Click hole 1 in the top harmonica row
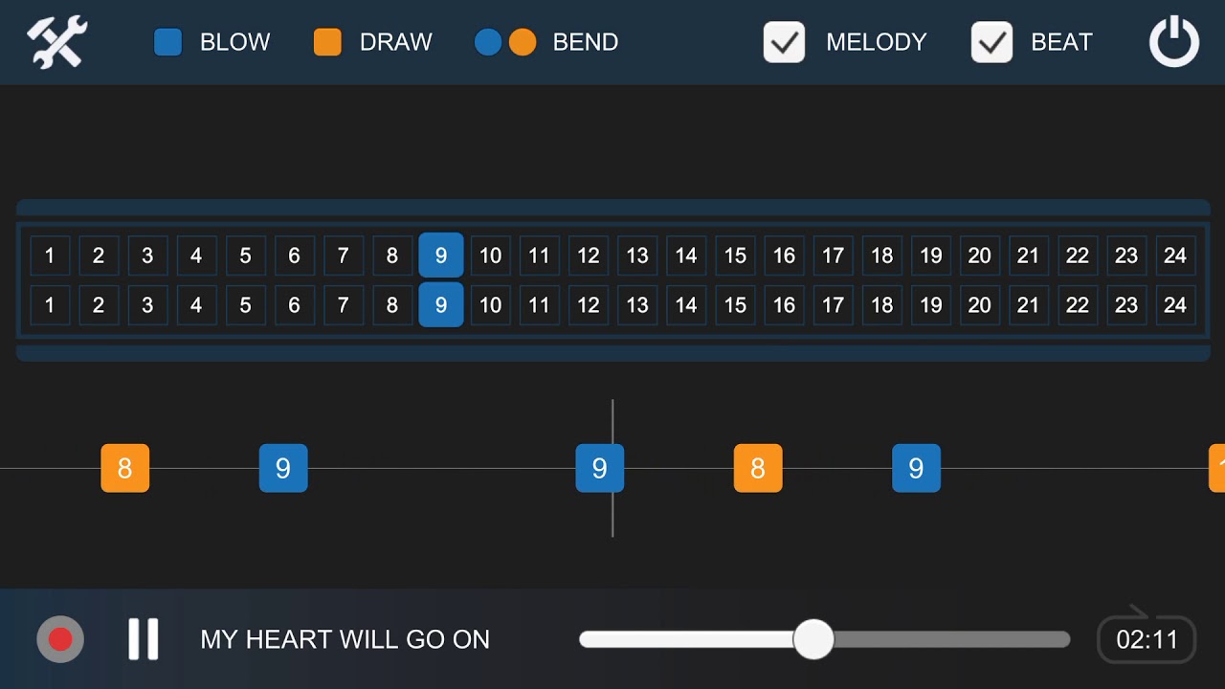The width and height of the screenshot is (1225, 689). pyautogui.click(x=50, y=256)
